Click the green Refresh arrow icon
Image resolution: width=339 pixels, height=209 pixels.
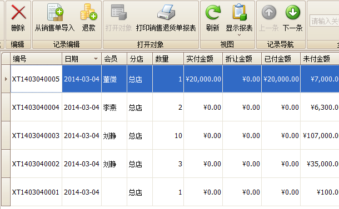click(213, 12)
